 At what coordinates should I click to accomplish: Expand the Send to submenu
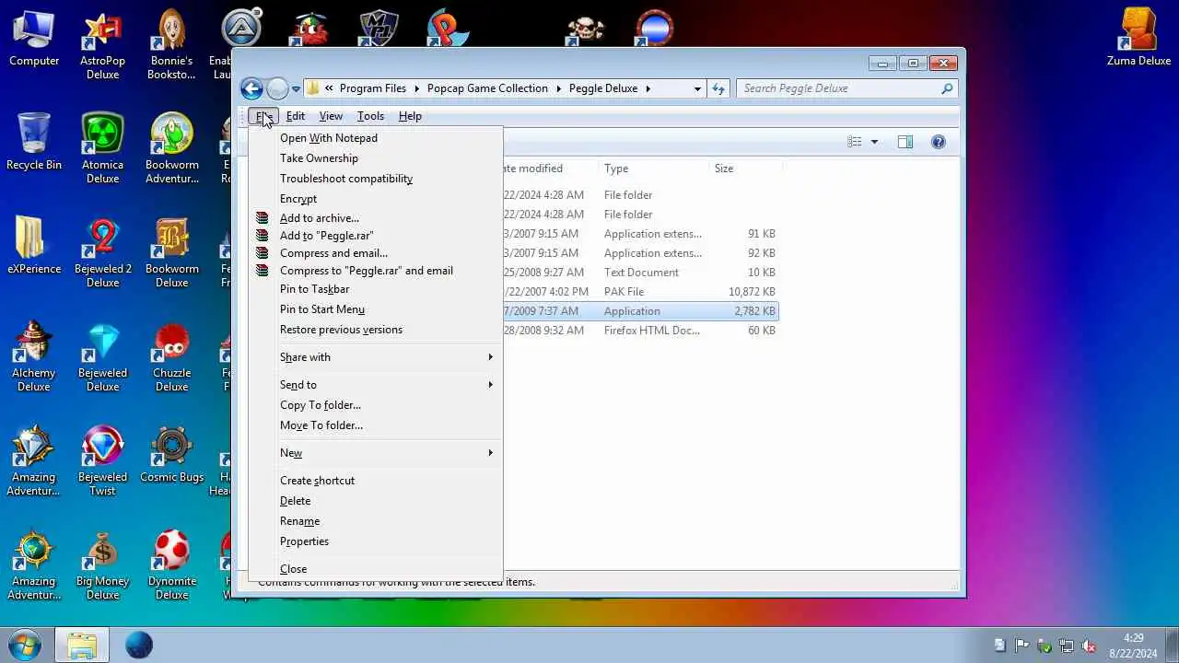376,385
